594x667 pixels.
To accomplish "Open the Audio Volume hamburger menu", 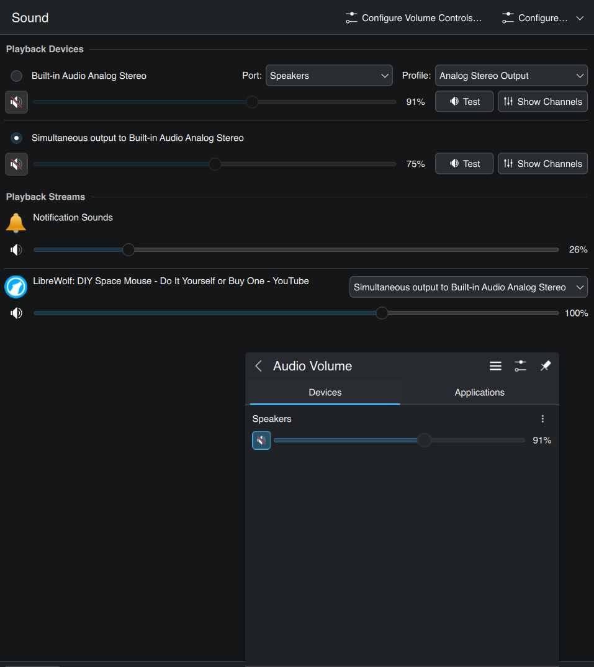I will [x=495, y=366].
